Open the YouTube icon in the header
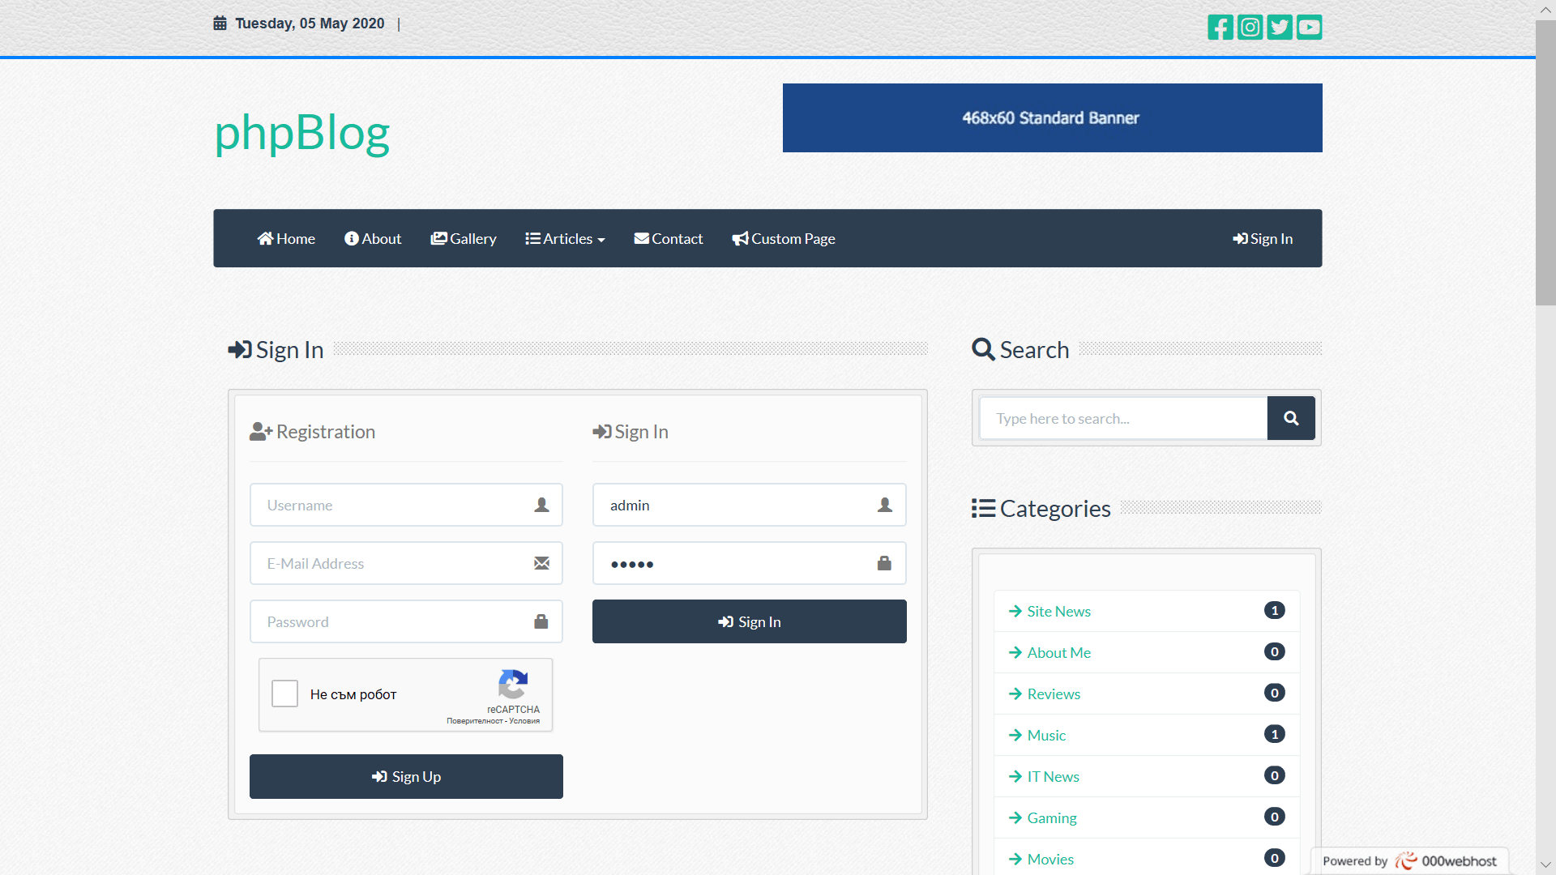 pos(1309,27)
